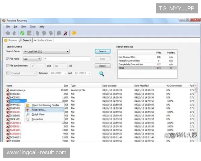201x161 pixels.
Task: Sort the list by the Type column header
Action: point(73,86)
